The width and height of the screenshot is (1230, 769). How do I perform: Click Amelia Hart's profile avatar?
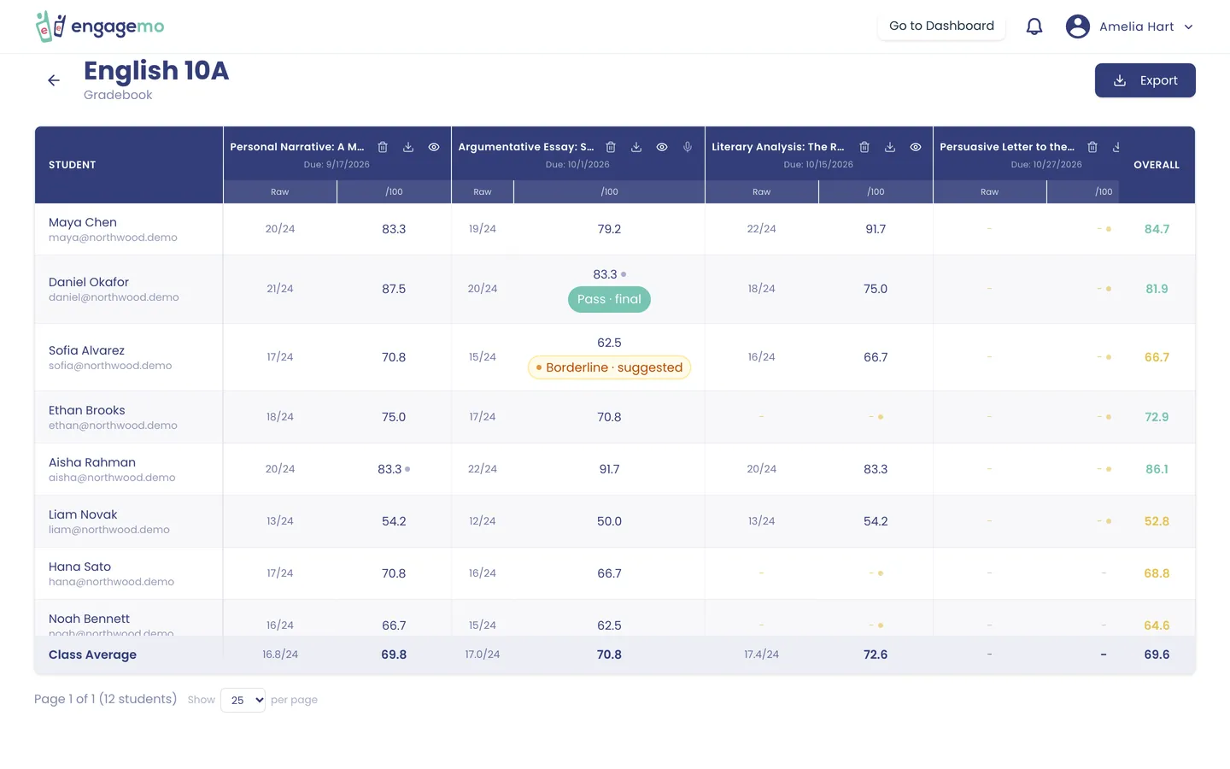coord(1078,26)
